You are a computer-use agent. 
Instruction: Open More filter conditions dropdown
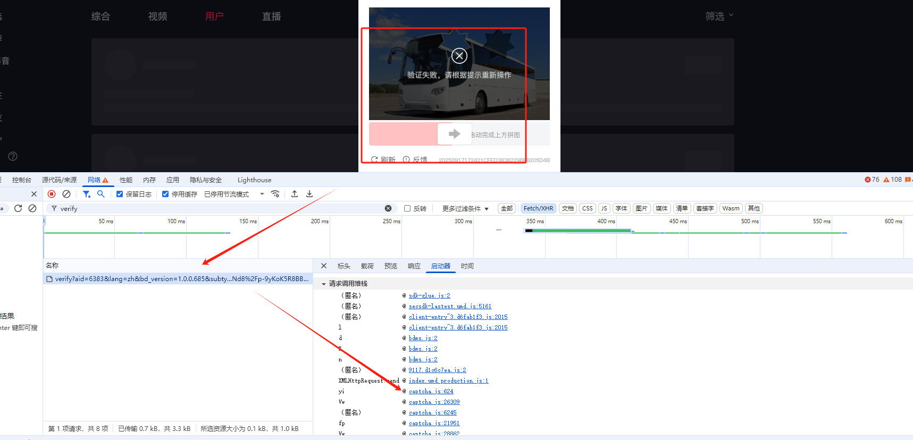[x=465, y=208]
